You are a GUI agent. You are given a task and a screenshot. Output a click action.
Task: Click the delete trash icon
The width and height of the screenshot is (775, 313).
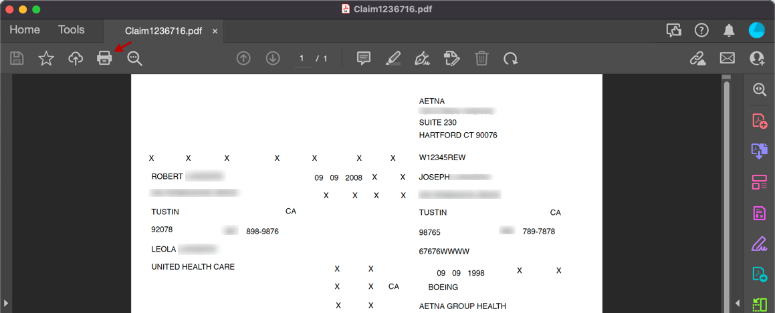(x=481, y=58)
